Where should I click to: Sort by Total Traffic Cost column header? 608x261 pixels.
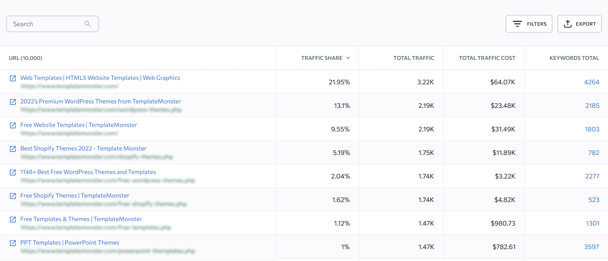pyautogui.click(x=487, y=58)
